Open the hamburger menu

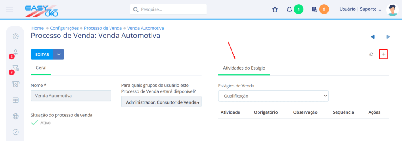point(9,9)
